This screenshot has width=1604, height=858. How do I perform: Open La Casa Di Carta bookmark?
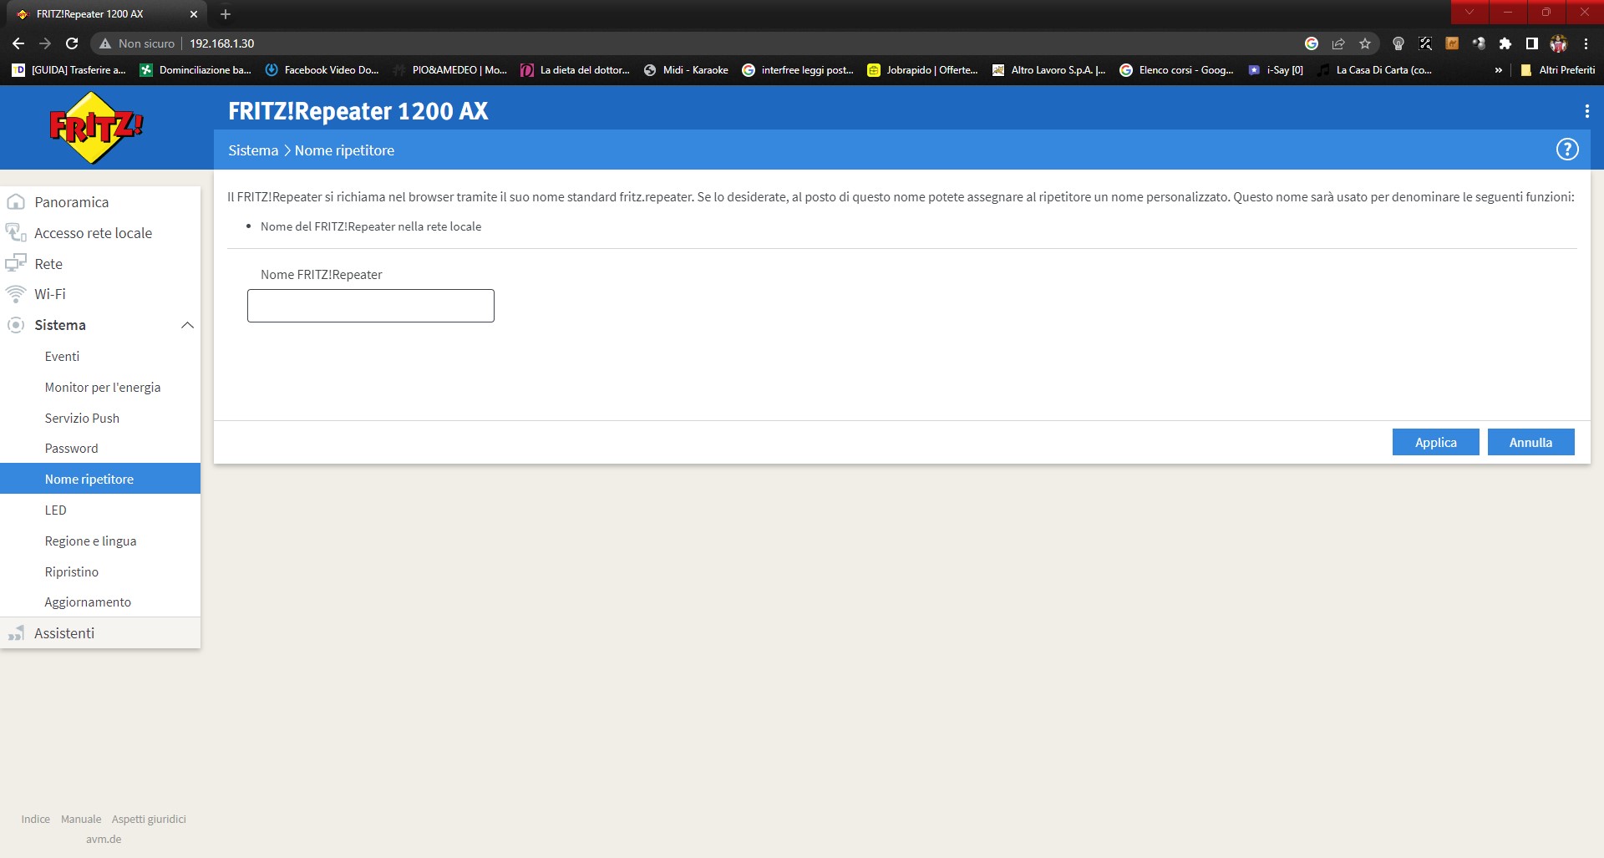[x=1374, y=70]
